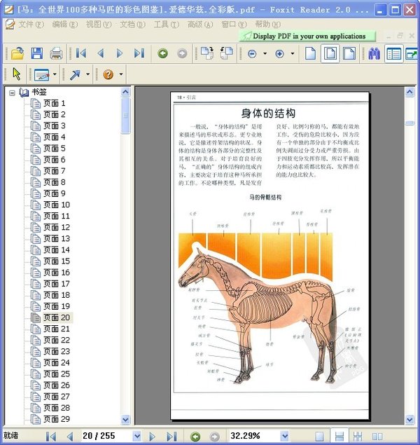
Task: Rotate page counterclockwise icon
Action: pyautogui.click(x=226, y=53)
